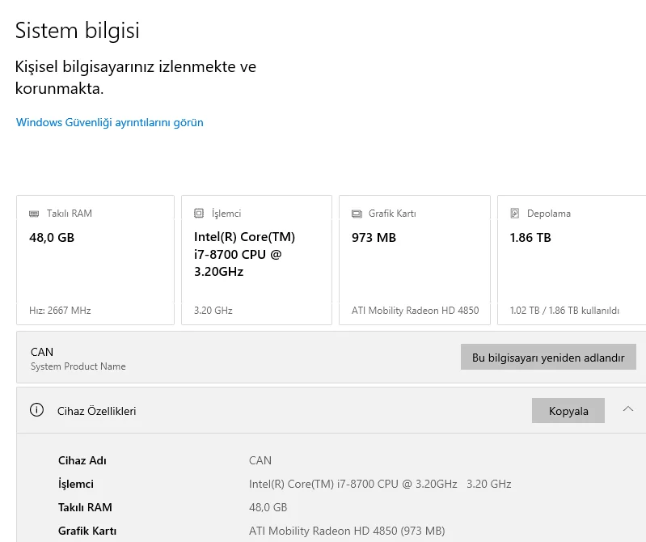Click the 1.86 TB storage value

click(530, 238)
